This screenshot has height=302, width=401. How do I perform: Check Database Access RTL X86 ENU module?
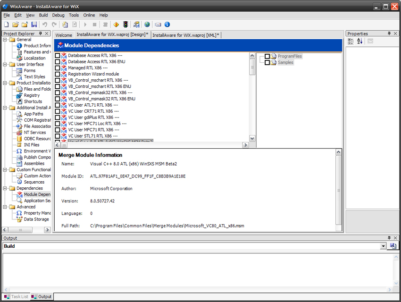pos(58,62)
